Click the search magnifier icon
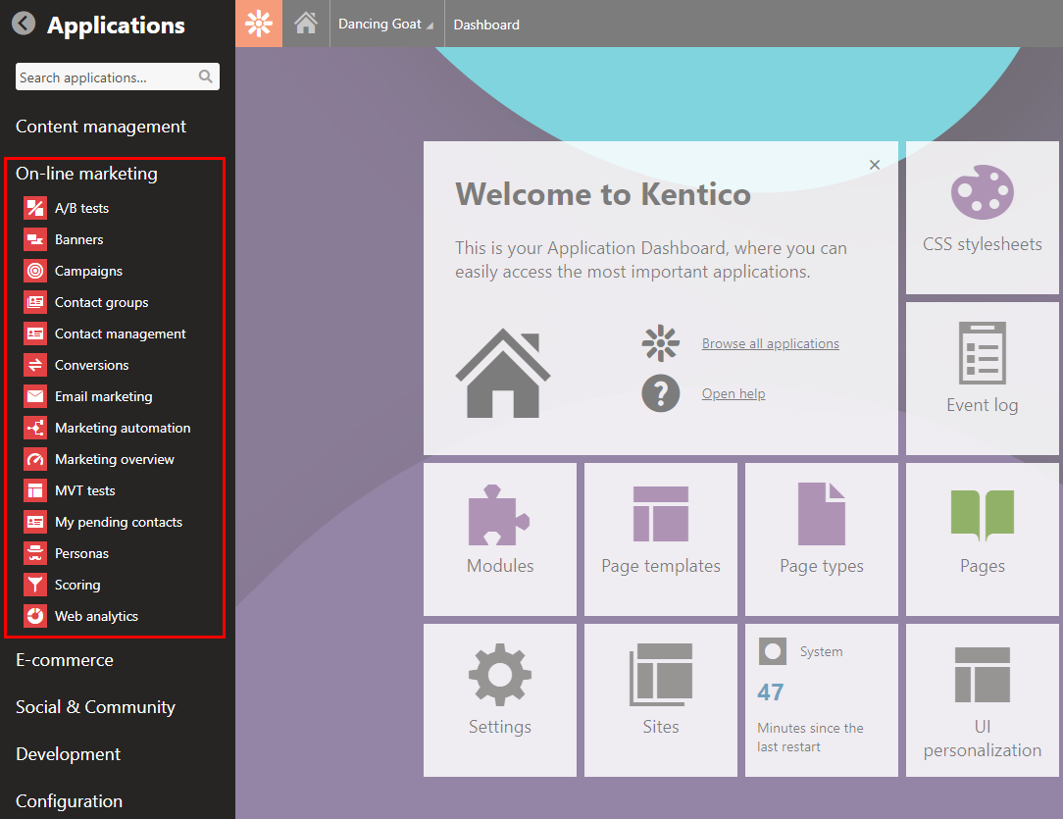Viewport: 1063px width, 819px height. (205, 77)
